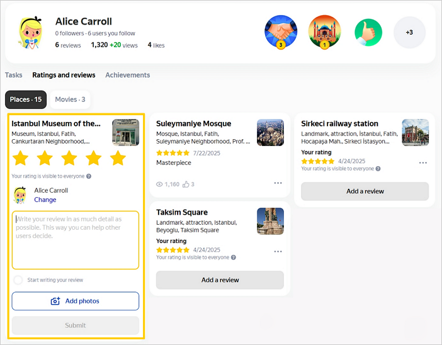Screen dimensions: 442x345
Task: Click the help icon in Taksim Square card
Action: pyautogui.click(x=234, y=257)
